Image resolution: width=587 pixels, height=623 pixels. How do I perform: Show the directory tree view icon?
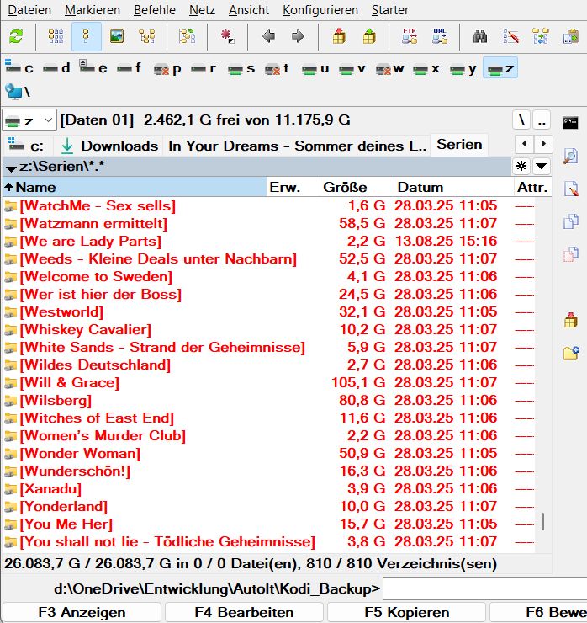147,37
